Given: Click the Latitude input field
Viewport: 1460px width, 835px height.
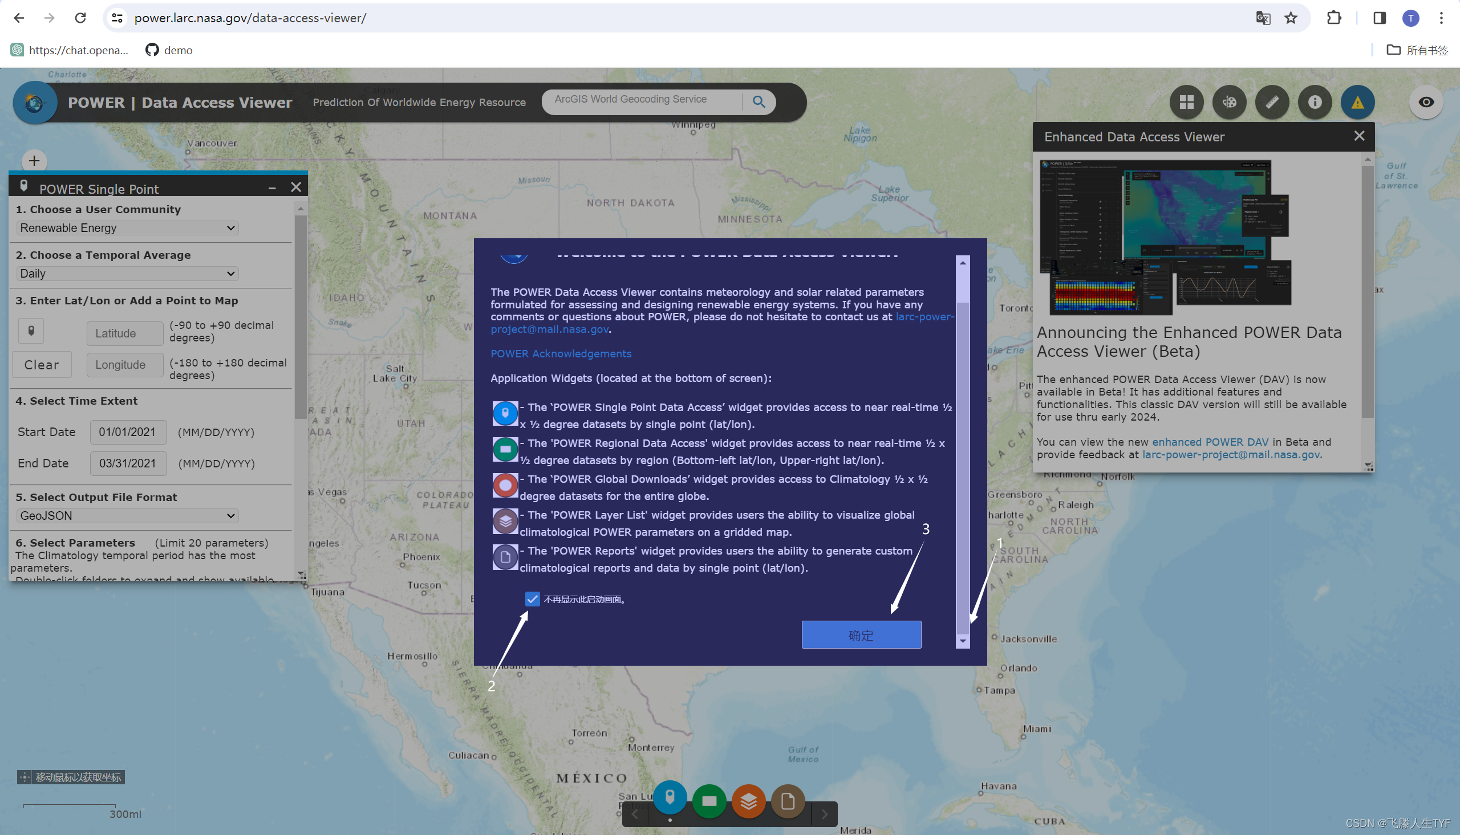Looking at the screenshot, I should [124, 333].
